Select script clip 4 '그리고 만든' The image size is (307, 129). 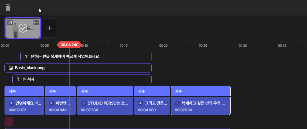(152, 106)
